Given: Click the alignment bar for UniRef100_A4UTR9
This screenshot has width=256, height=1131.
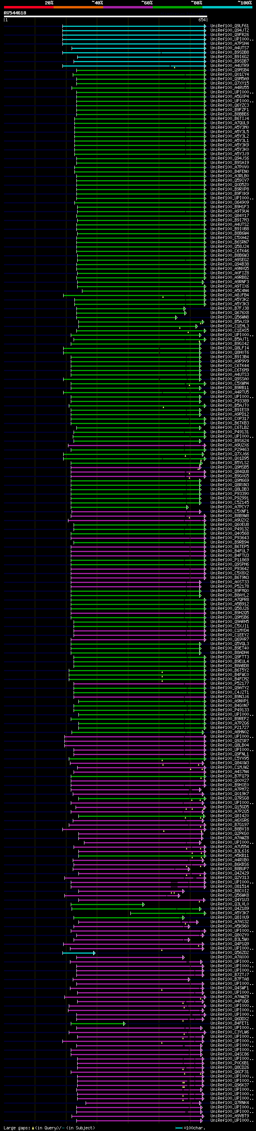Looking at the screenshot, I should click(134, 66).
